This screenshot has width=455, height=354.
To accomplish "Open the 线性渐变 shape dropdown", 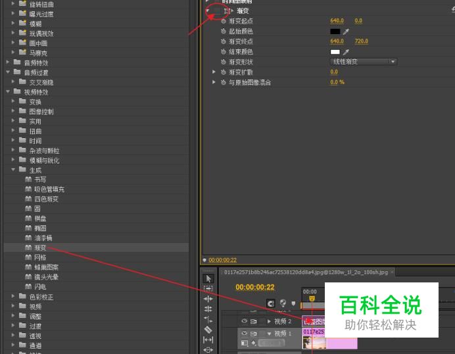I will [x=364, y=62].
